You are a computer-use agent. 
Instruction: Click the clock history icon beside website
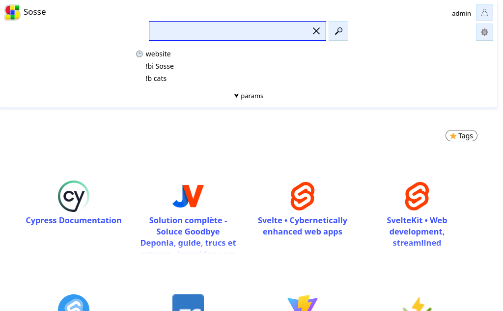click(139, 54)
